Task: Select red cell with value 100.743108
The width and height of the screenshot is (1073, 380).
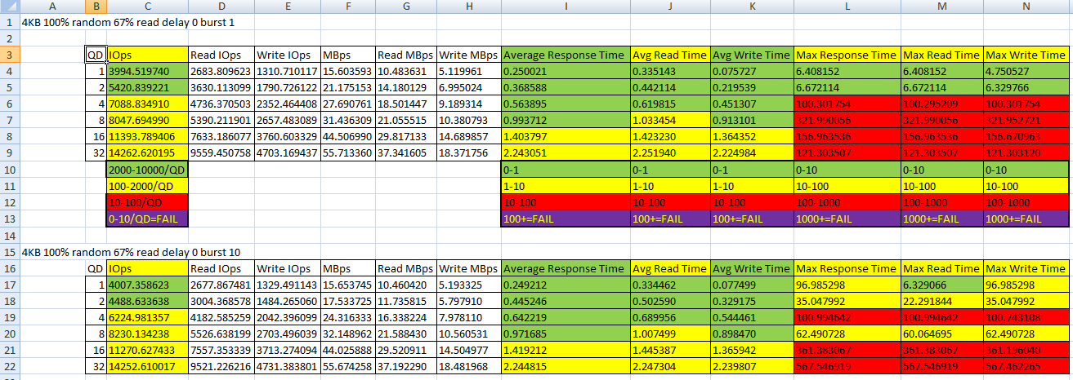Action: pyautogui.click(x=1025, y=317)
